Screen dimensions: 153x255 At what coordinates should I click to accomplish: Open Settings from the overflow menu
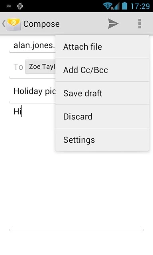click(102, 140)
